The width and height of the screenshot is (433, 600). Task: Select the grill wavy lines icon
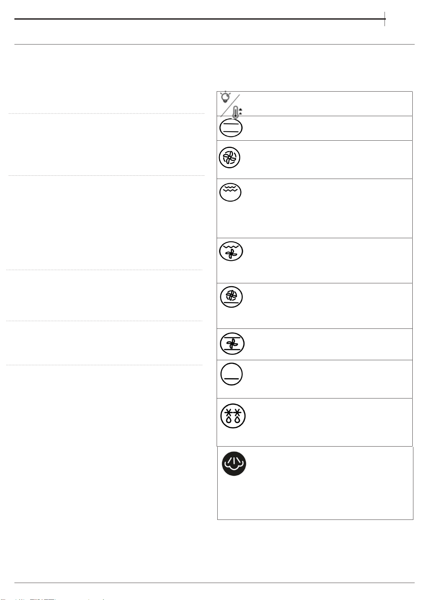pyautogui.click(x=230, y=192)
